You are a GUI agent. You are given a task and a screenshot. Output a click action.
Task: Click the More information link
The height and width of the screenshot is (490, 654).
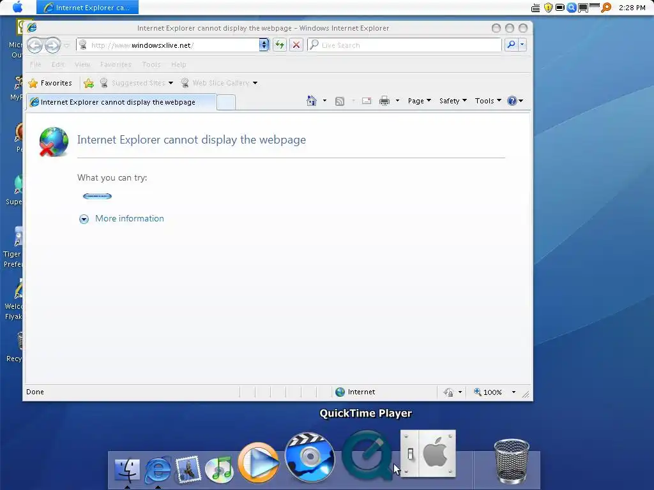129,219
